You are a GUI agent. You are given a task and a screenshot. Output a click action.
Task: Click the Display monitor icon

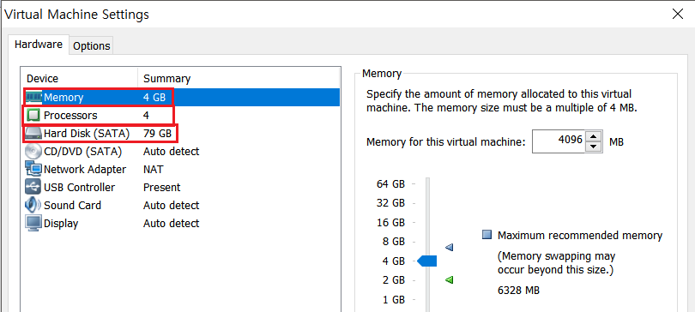pyautogui.click(x=33, y=223)
